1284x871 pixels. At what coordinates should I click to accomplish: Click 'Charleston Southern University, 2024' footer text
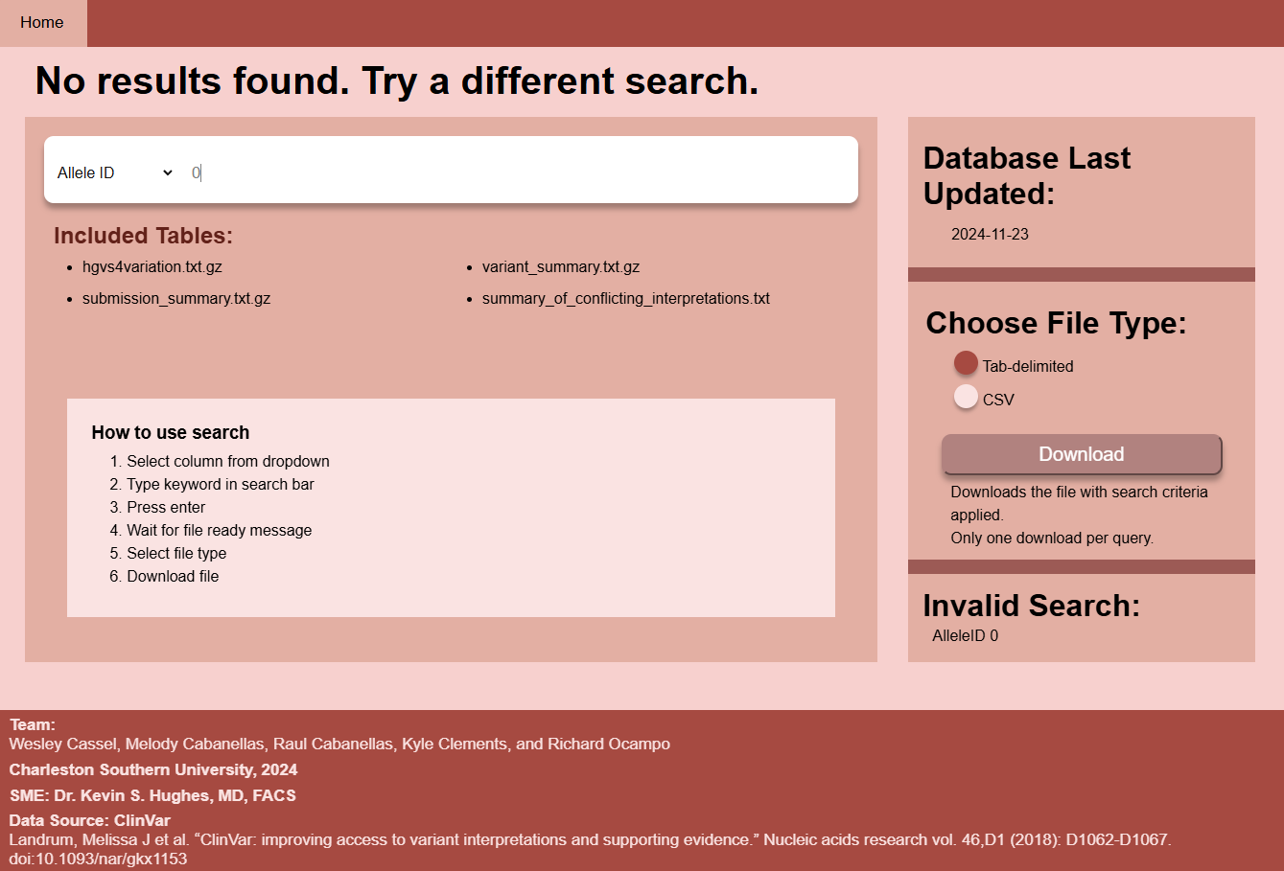coord(153,769)
